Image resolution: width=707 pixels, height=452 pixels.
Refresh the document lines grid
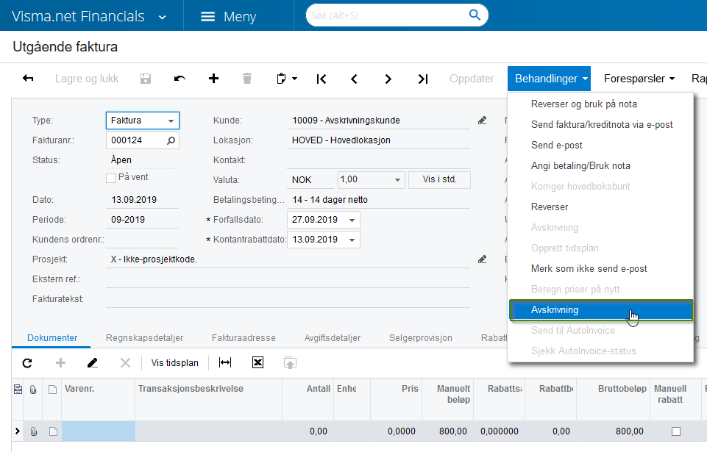pos(27,362)
